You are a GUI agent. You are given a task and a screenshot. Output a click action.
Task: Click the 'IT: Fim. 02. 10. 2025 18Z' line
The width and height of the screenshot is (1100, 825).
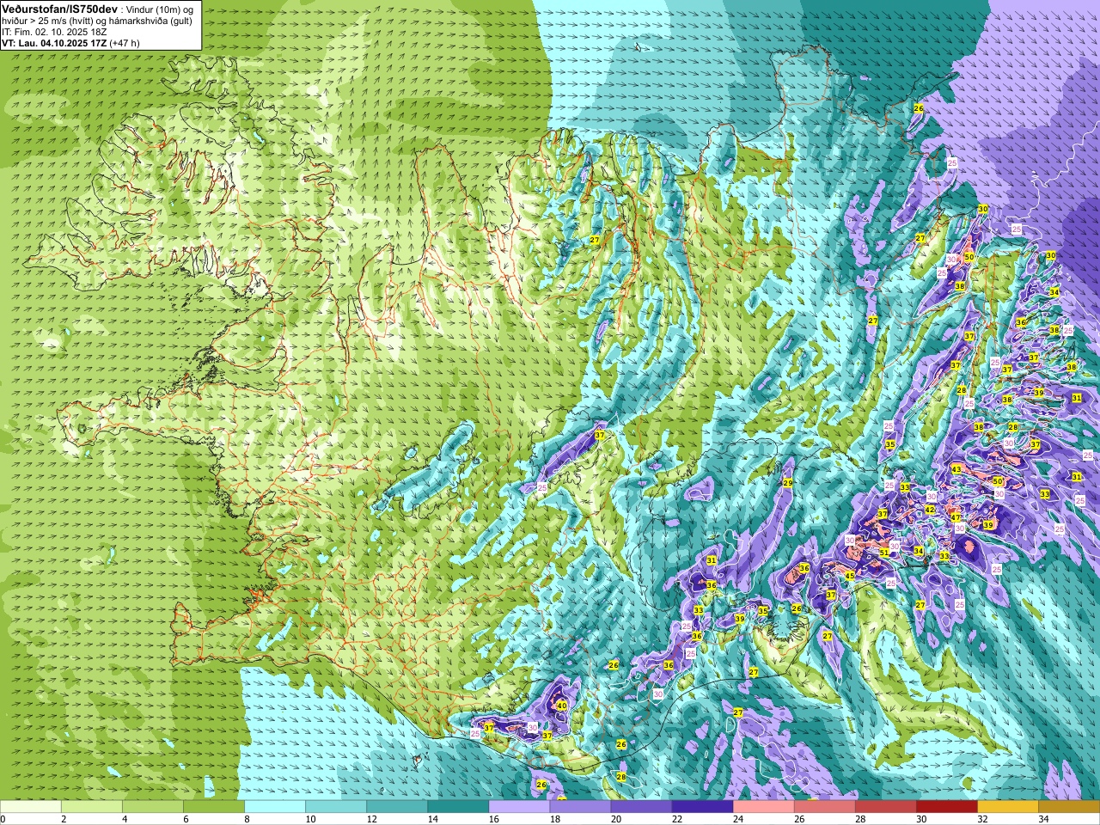tap(54, 32)
